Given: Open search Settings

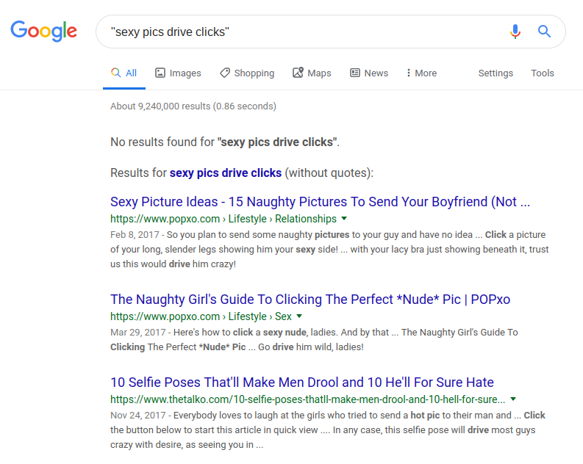Looking at the screenshot, I should [x=496, y=73].
